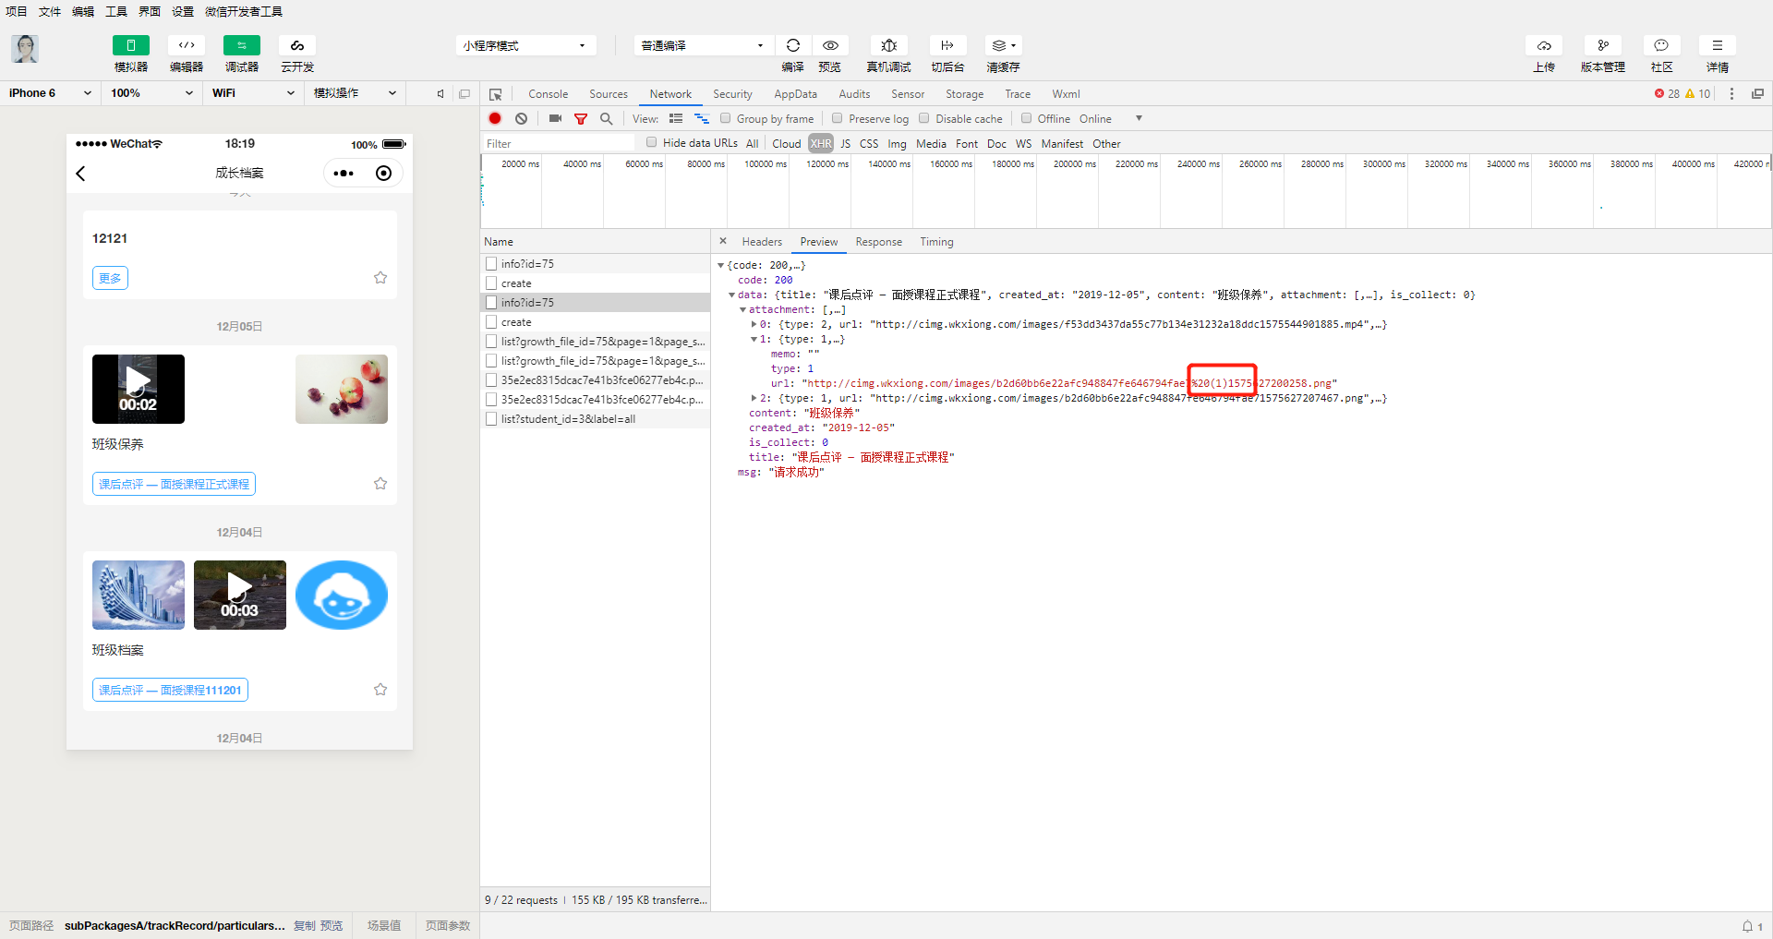Viewport: 1773px width, 939px height.
Task: Click the compile refresh icon
Action: coord(793,45)
